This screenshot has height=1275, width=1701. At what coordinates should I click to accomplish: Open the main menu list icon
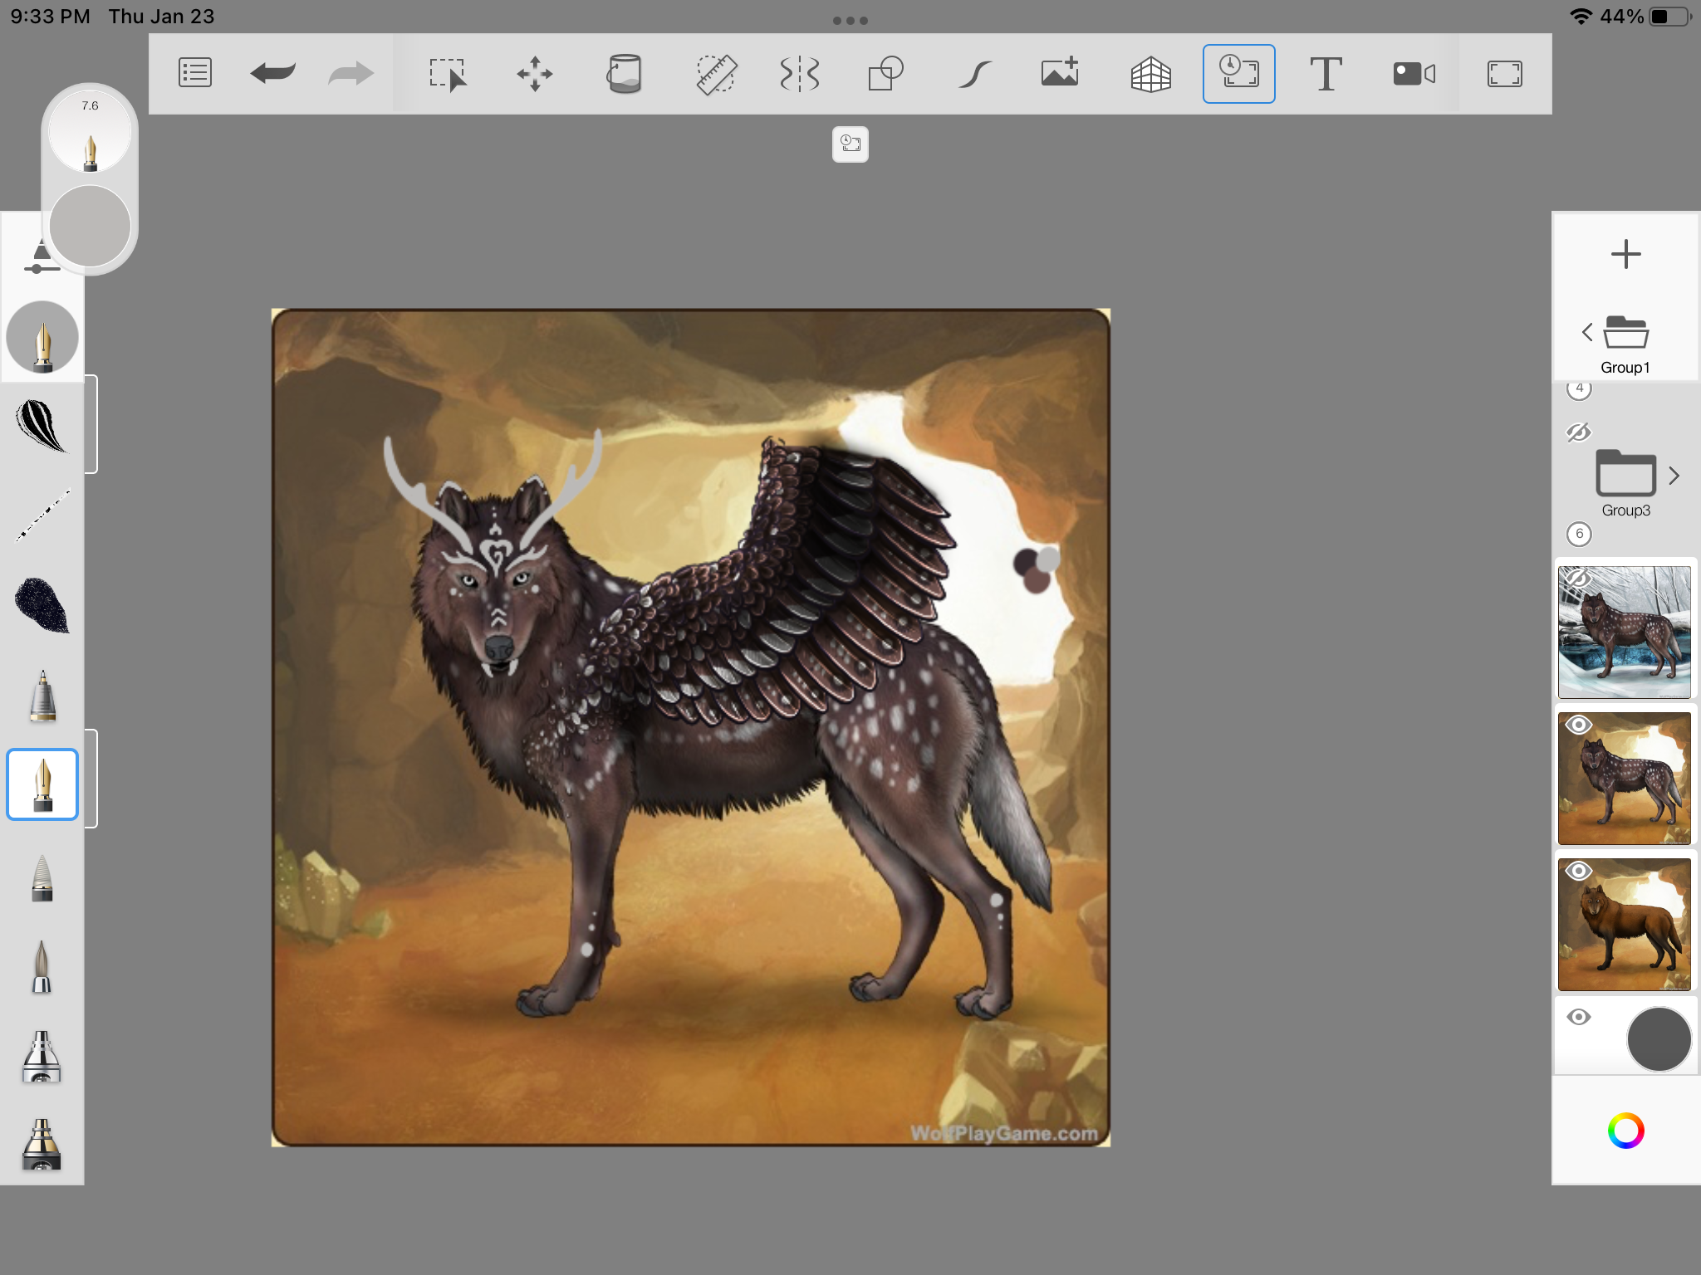click(x=195, y=73)
